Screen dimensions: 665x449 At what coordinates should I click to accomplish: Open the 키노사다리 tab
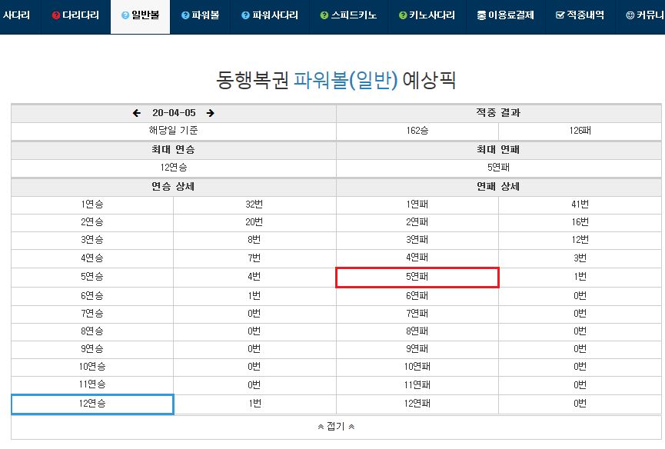[427, 17]
